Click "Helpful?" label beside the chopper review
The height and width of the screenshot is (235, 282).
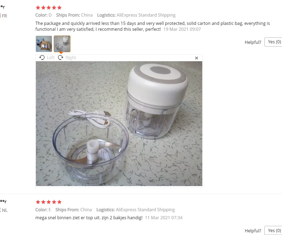click(x=253, y=42)
